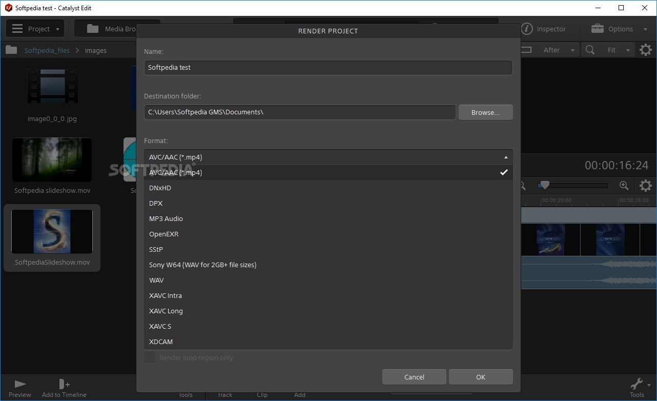Click the Preview play button

[20, 388]
